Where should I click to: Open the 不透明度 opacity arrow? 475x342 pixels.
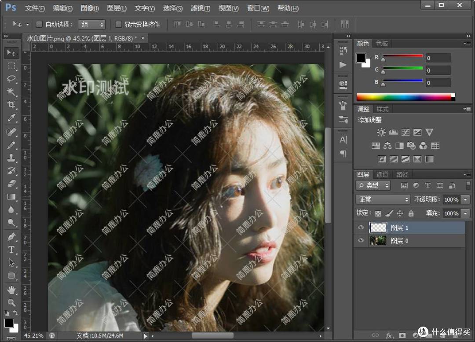coord(465,199)
